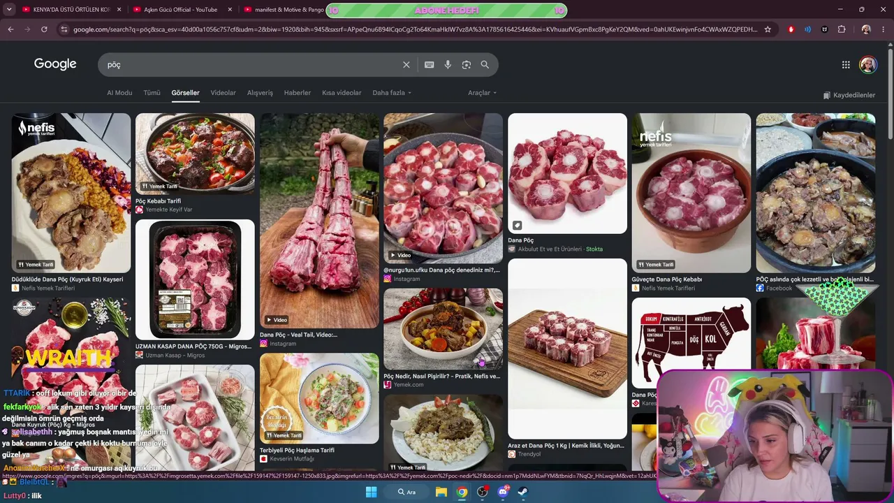Viewport: 894px width, 503px height.
Task: Open UZMAN KASAP DANA PÖÇ 750G link
Action: [x=193, y=347]
